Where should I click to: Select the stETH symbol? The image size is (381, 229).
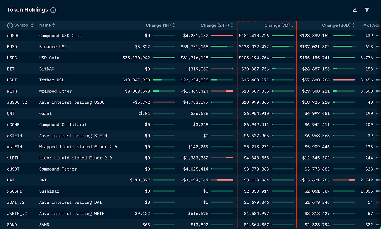click(13, 158)
